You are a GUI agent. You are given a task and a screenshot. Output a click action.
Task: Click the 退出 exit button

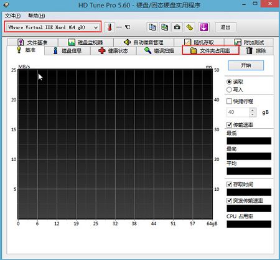coord(225,27)
